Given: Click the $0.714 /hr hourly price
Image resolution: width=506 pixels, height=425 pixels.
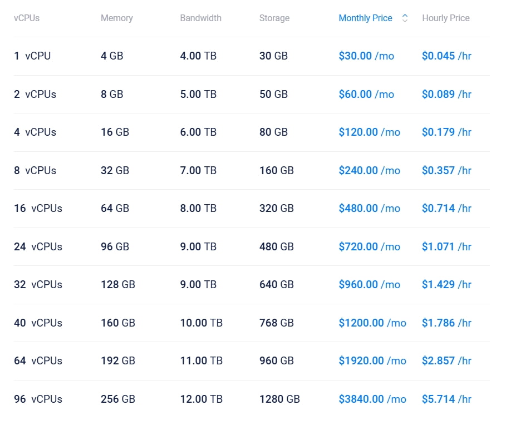Looking at the screenshot, I should pos(446,209).
